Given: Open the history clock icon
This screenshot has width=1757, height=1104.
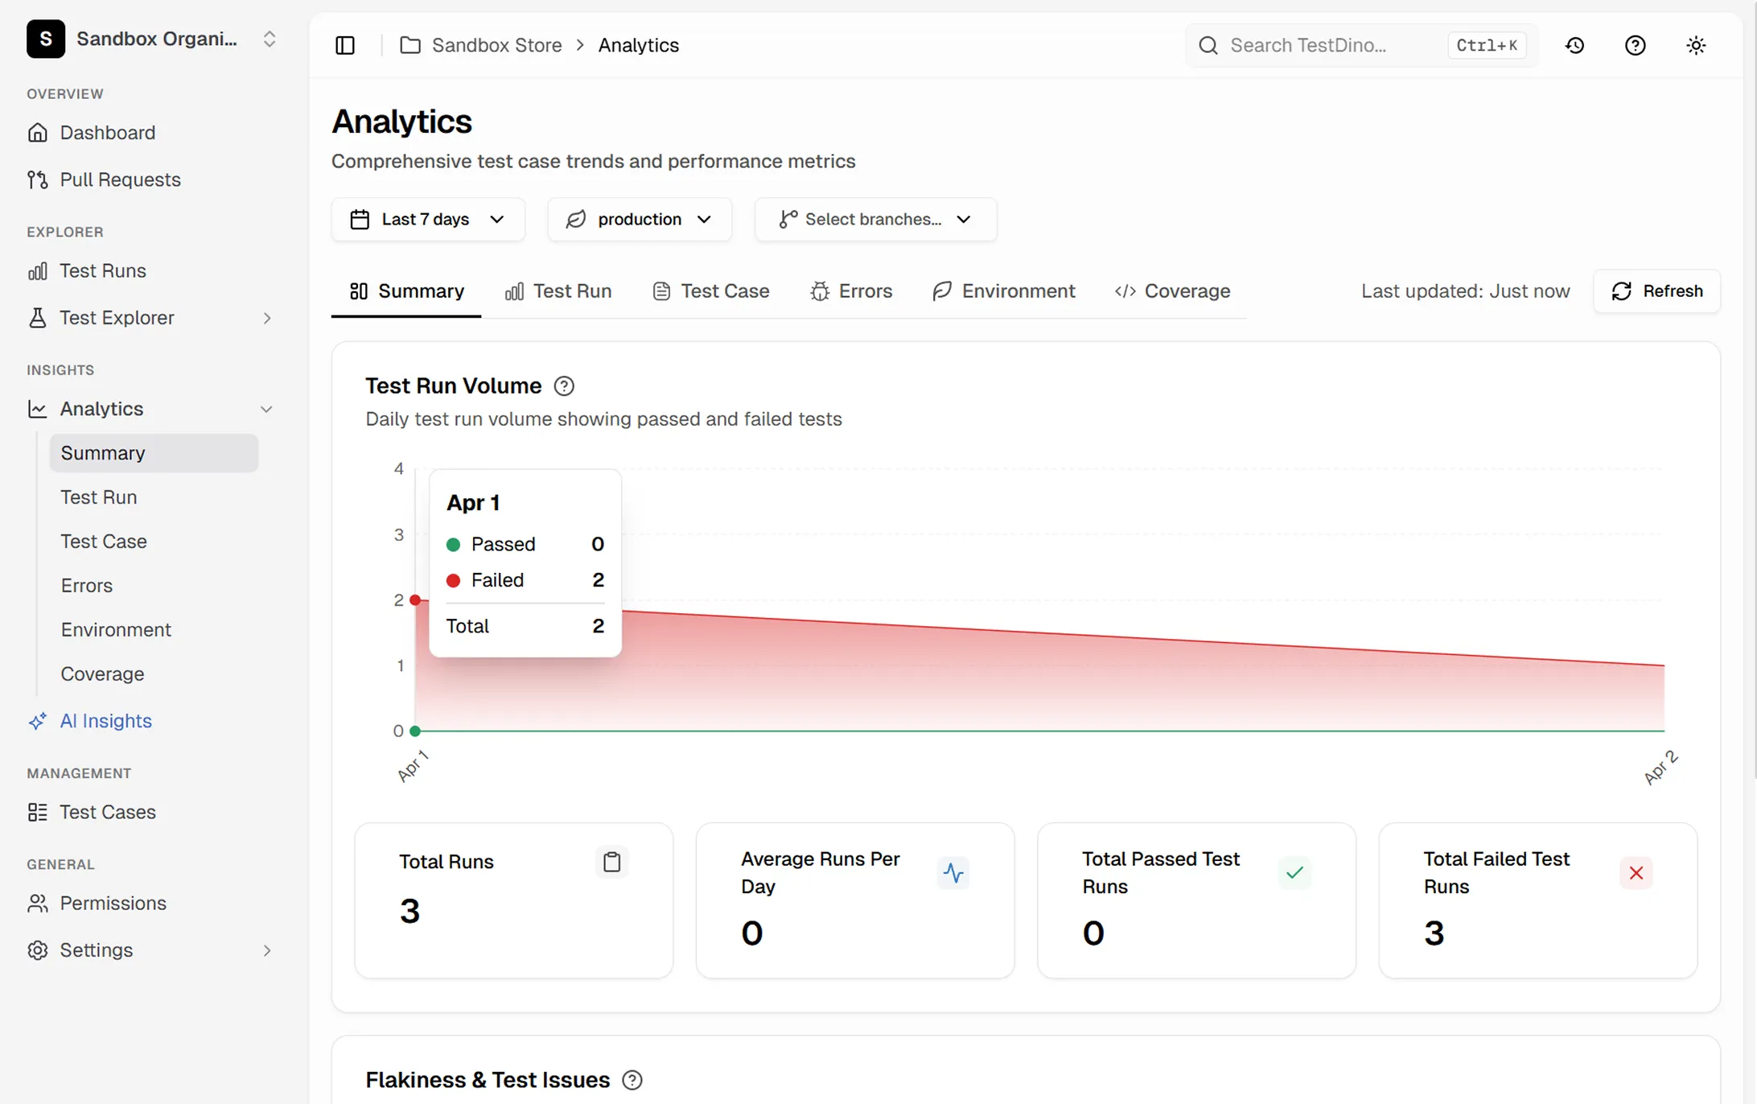Looking at the screenshot, I should pos(1574,45).
